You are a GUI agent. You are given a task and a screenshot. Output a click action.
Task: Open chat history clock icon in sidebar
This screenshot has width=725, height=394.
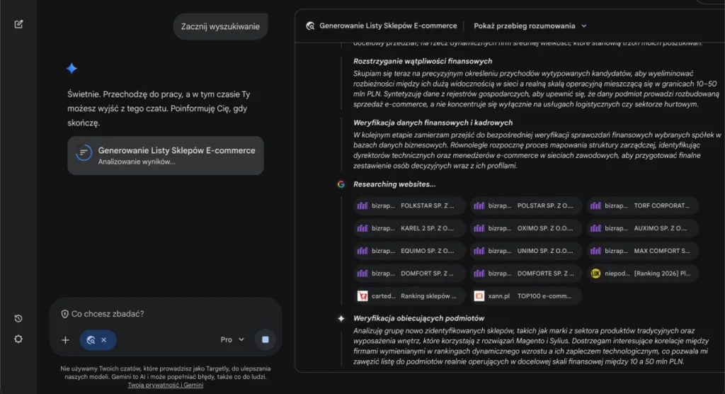pyautogui.click(x=18, y=319)
